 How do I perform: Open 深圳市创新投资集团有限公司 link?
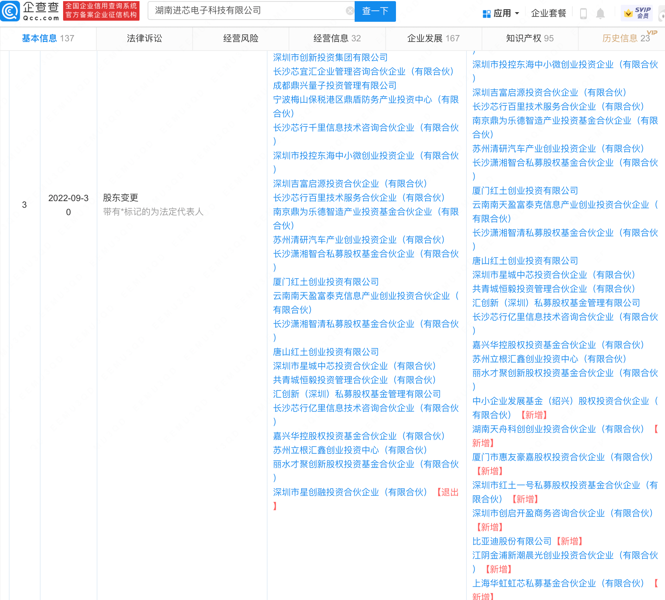click(x=330, y=58)
